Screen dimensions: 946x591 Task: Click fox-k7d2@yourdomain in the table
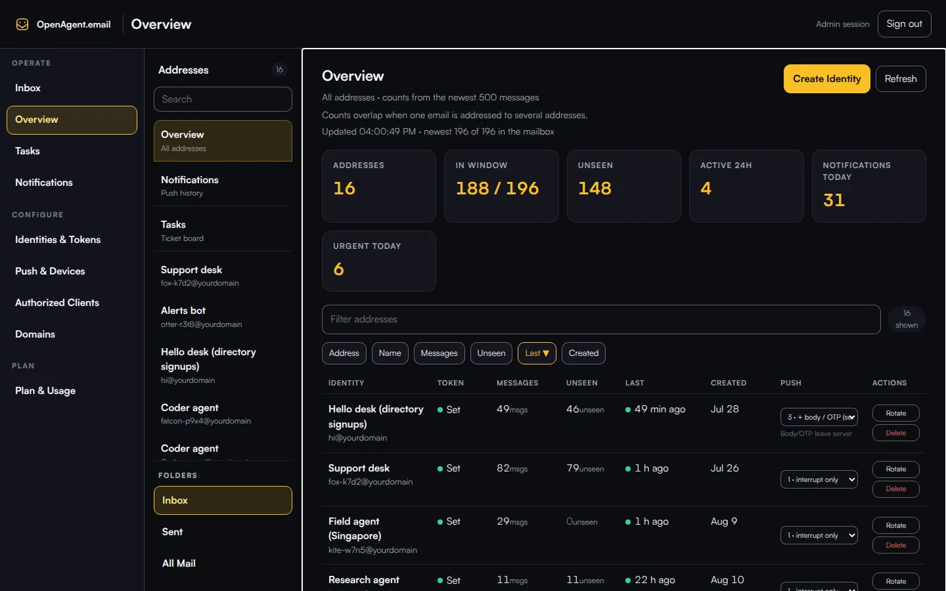[x=371, y=482]
